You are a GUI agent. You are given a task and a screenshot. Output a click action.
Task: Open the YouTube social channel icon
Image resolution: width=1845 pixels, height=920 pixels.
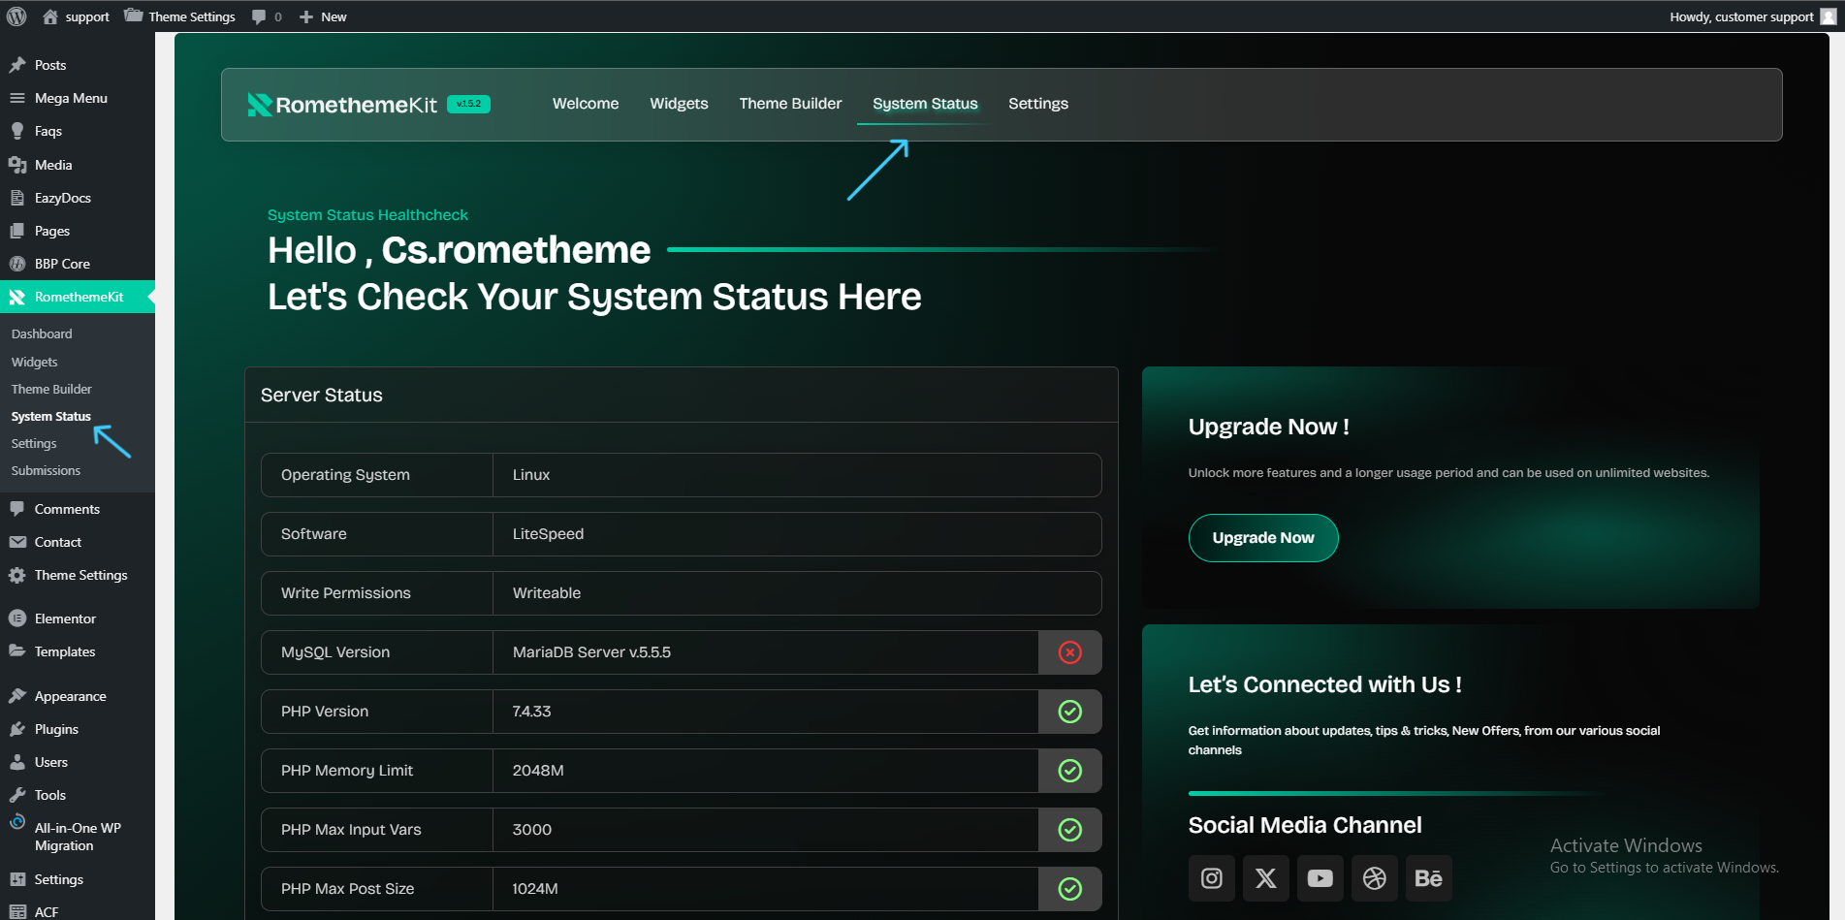pyautogui.click(x=1320, y=878)
